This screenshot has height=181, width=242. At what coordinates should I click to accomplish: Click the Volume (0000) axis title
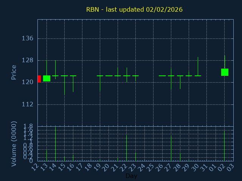point(14,144)
